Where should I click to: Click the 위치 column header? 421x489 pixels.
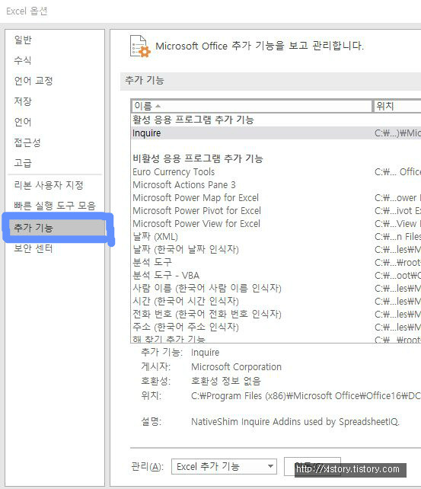click(397, 107)
